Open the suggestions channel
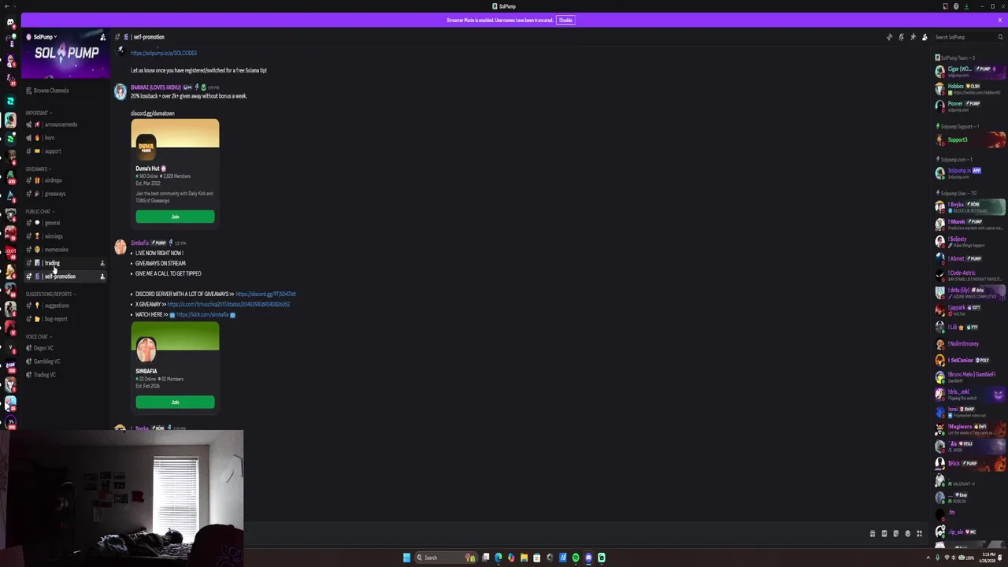Screen dimensions: 1008x567 click(66, 306)
